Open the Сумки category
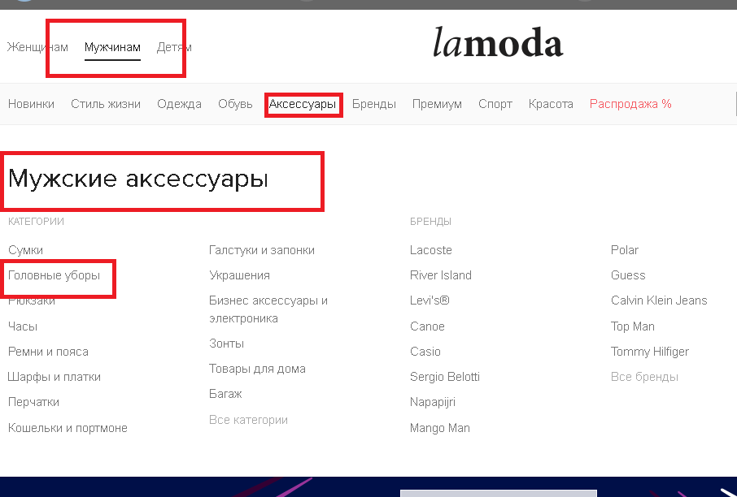The width and height of the screenshot is (737, 497). pos(25,250)
